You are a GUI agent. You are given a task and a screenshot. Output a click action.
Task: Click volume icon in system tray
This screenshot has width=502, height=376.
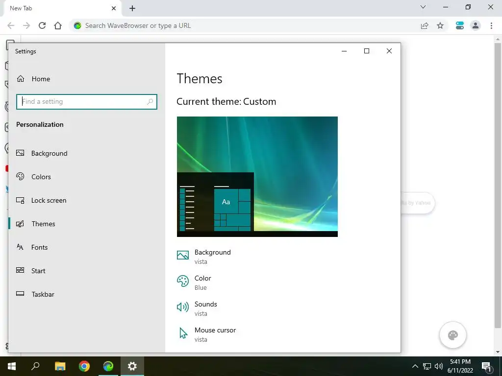439,366
